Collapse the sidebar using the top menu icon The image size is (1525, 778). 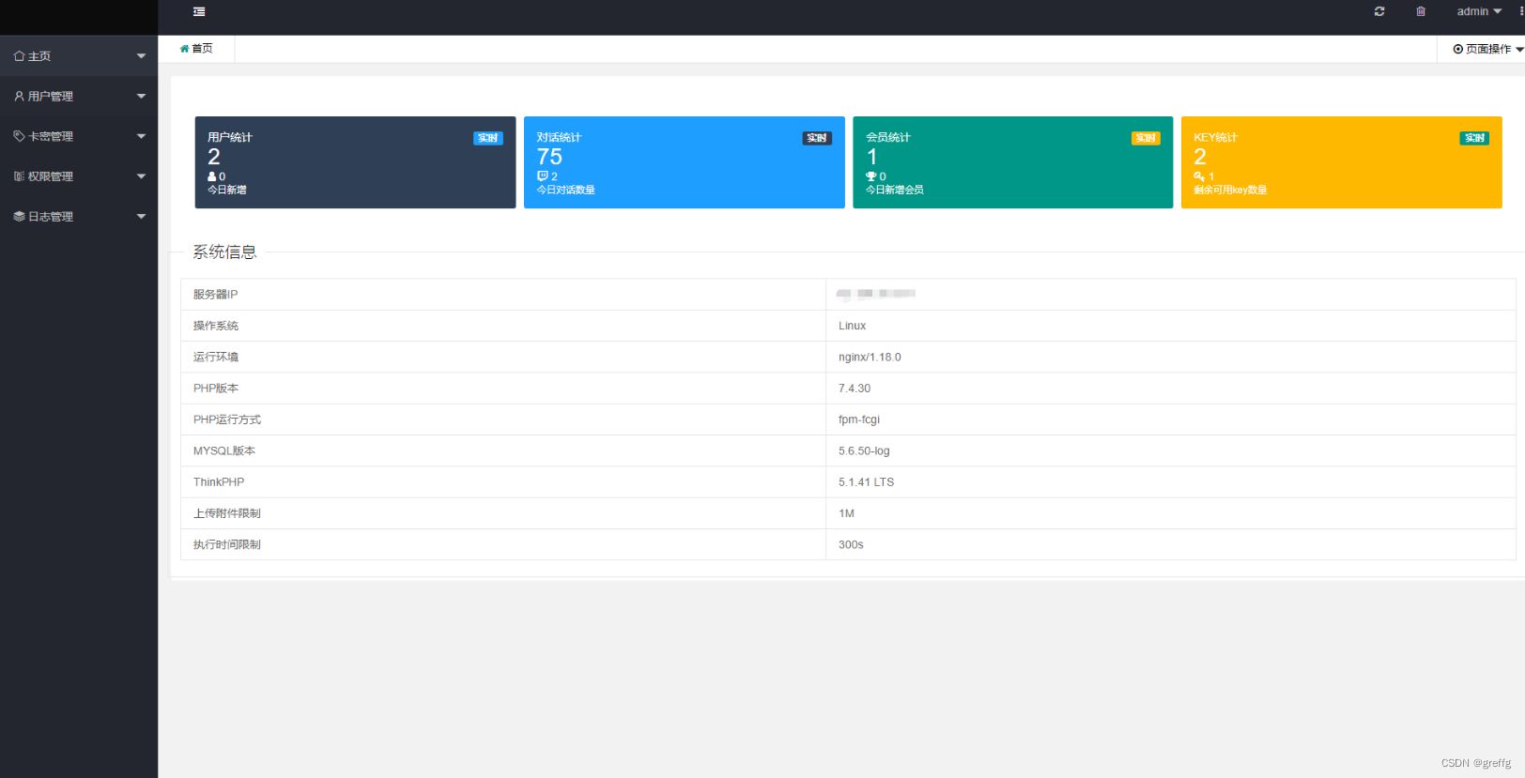point(199,11)
